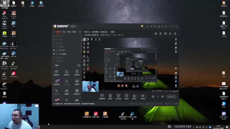Switch to the second scene tab
Viewport: 230px width, 129px height.
[64, 32]
